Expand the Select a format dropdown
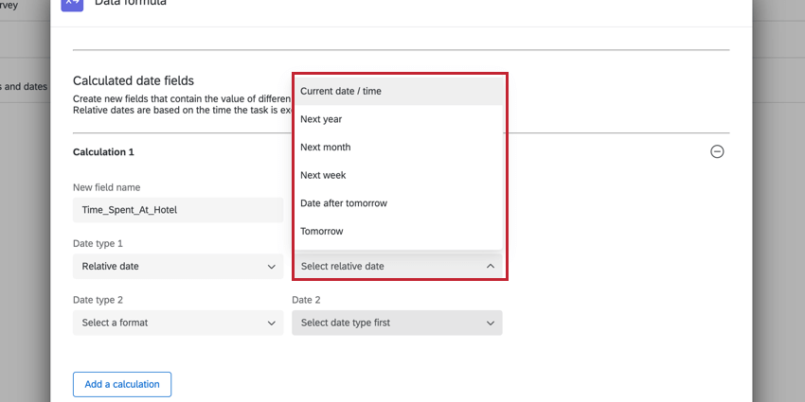Image resolution: width=805 pixels, height=402 pixels. coord(177,323)
